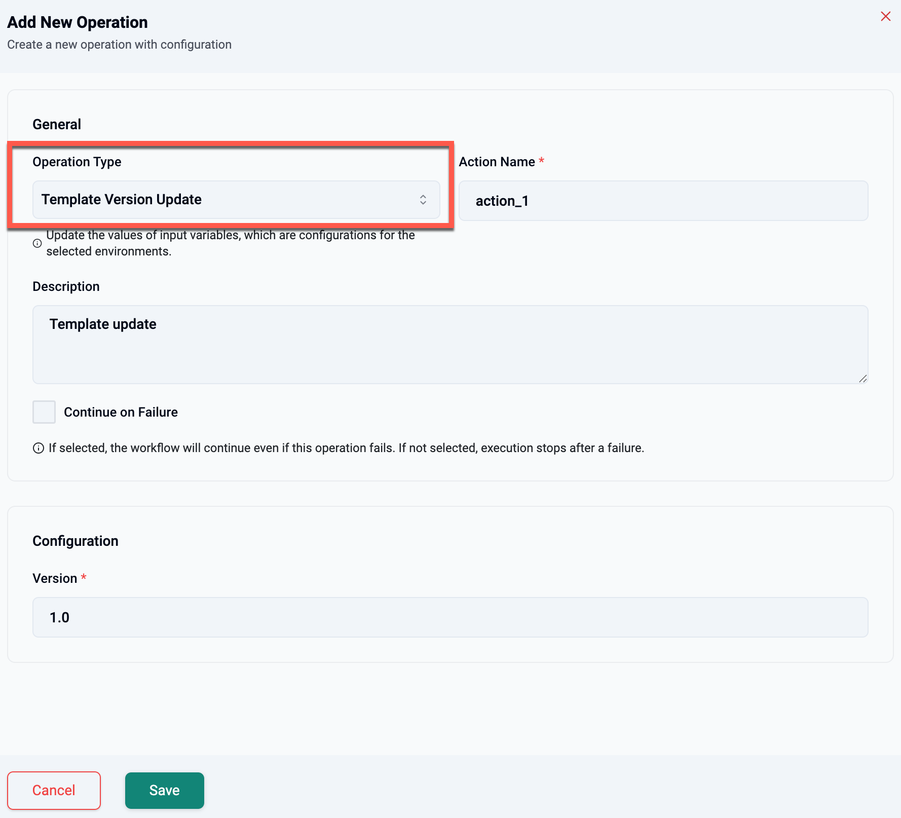Focus the Description text area
This screenshot has height=818, width=901.
[450, 345]
